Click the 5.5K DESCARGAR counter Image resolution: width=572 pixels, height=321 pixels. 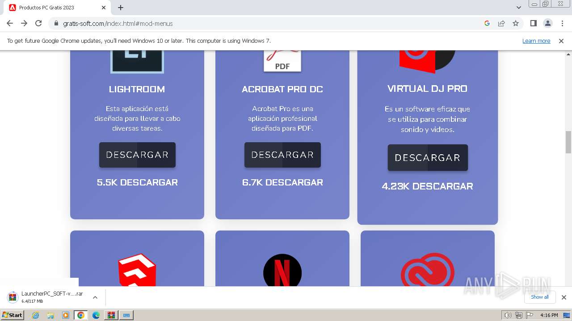[x=137, y=182]
